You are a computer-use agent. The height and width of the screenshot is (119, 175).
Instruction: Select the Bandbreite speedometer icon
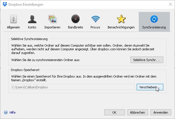pos(75,19)
